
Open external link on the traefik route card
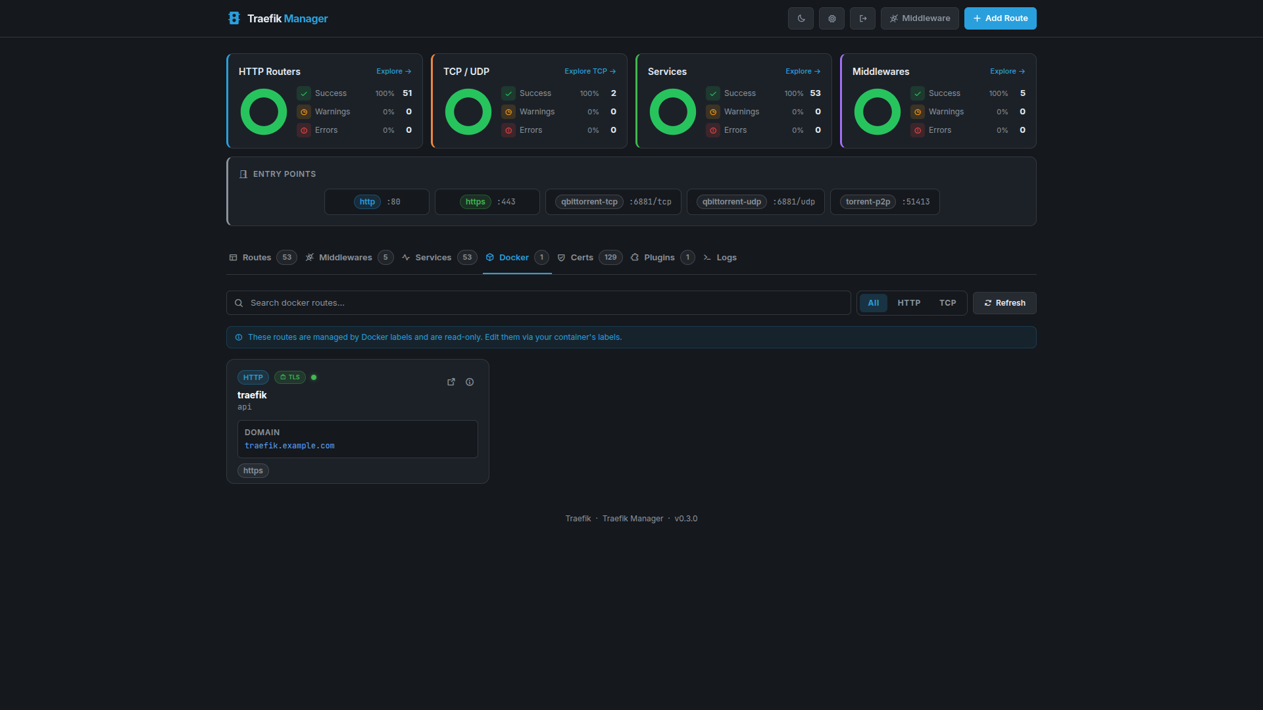(x=451, y=382)
